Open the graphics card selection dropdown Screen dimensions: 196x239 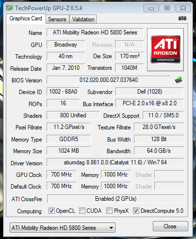point(63,228)
